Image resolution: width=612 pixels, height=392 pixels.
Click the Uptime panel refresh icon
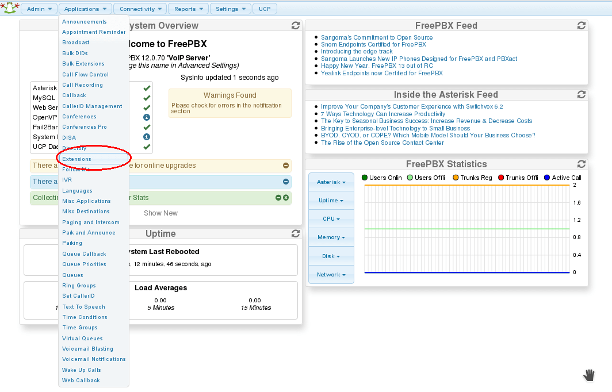click(296, 234)
